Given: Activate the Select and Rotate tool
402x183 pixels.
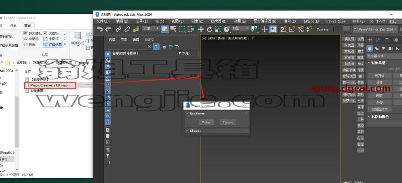Looking at the screenshot, I should coord(210,29).
